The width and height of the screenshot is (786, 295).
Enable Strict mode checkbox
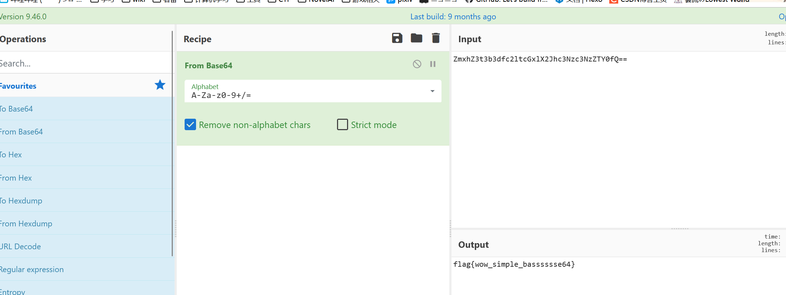tap(342, 124)
